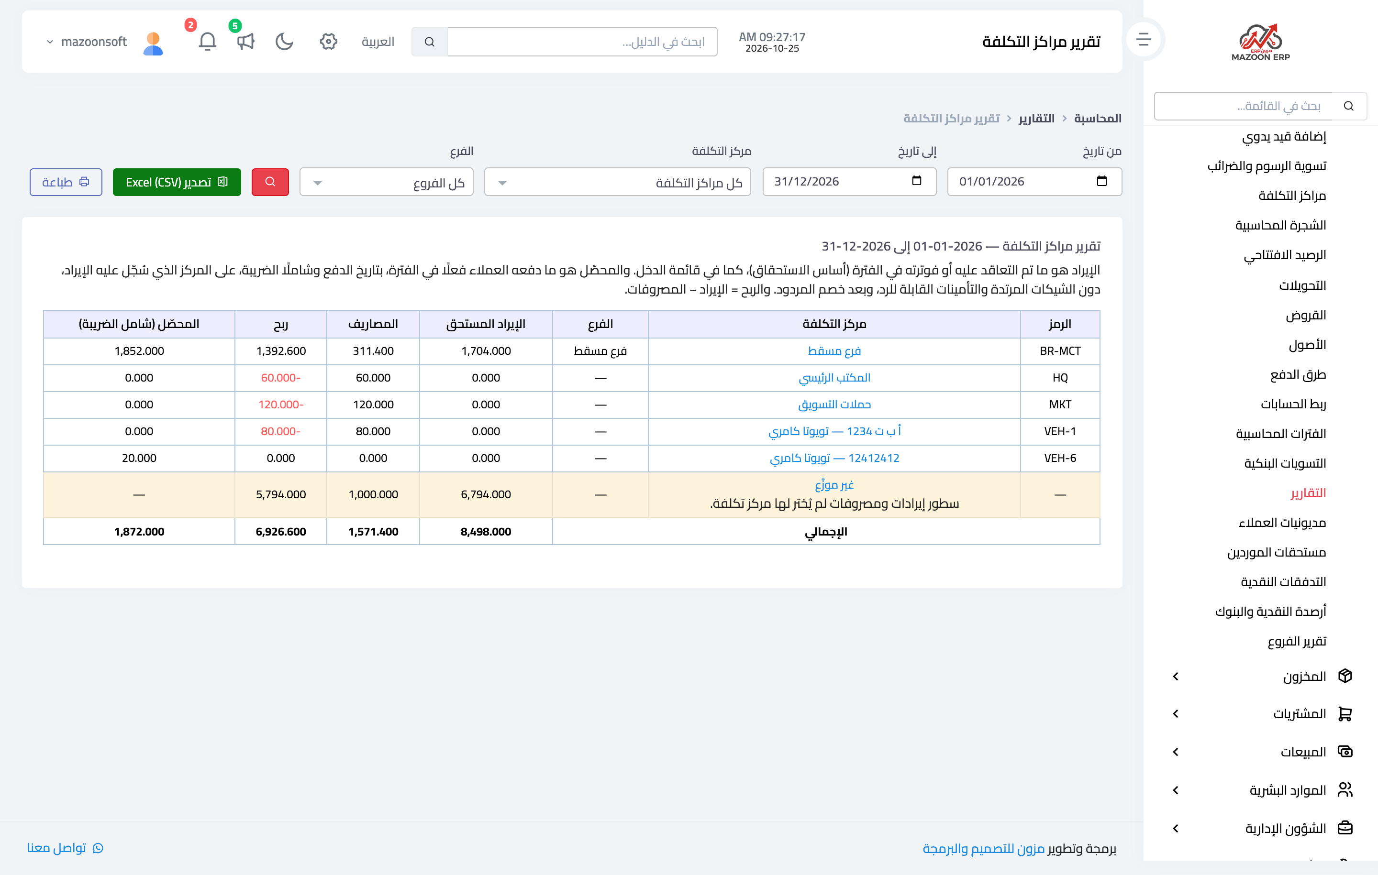The width and height of the screenshot is (1378, 875).
Task: Click the الشؤون الإدارية briefcase icon
Action: pos(1345,828)
